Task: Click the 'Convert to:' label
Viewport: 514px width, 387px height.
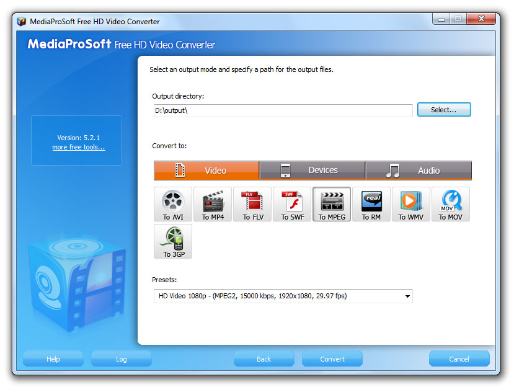Action: pos(169,146)
